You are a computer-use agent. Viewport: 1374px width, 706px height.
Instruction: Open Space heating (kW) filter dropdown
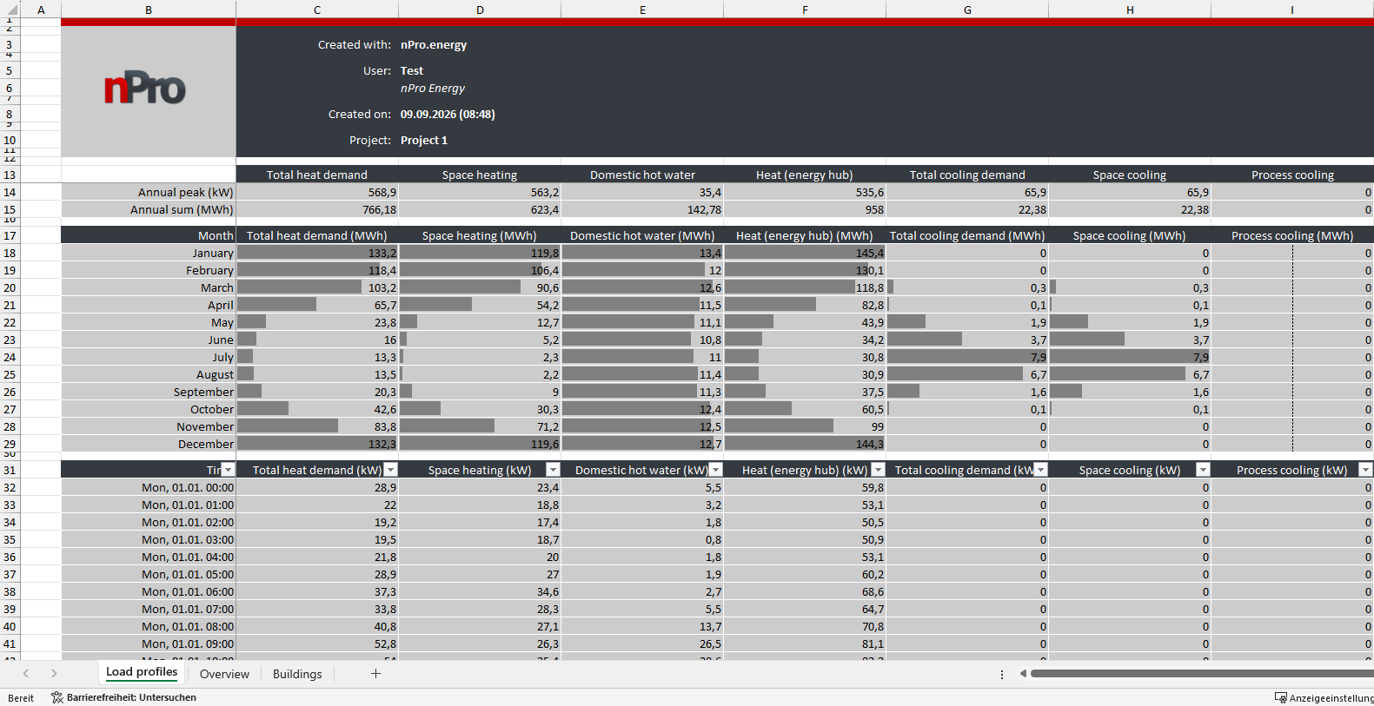point(553,470)
